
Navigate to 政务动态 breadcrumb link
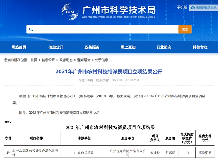(x=66, y=60)
